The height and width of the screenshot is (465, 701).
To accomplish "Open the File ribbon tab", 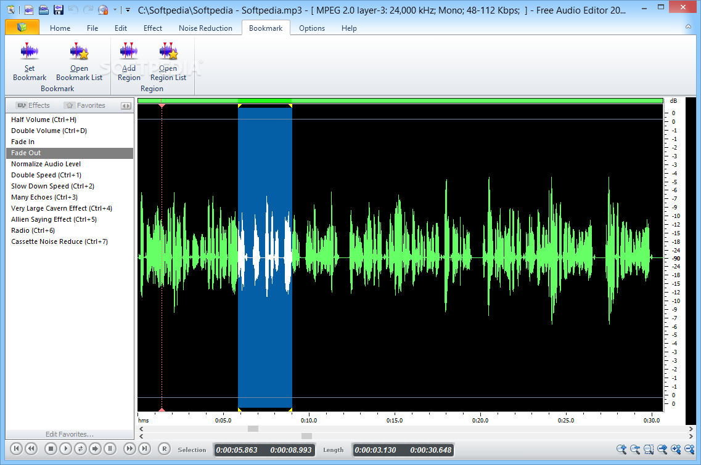I will pos(92,28).
